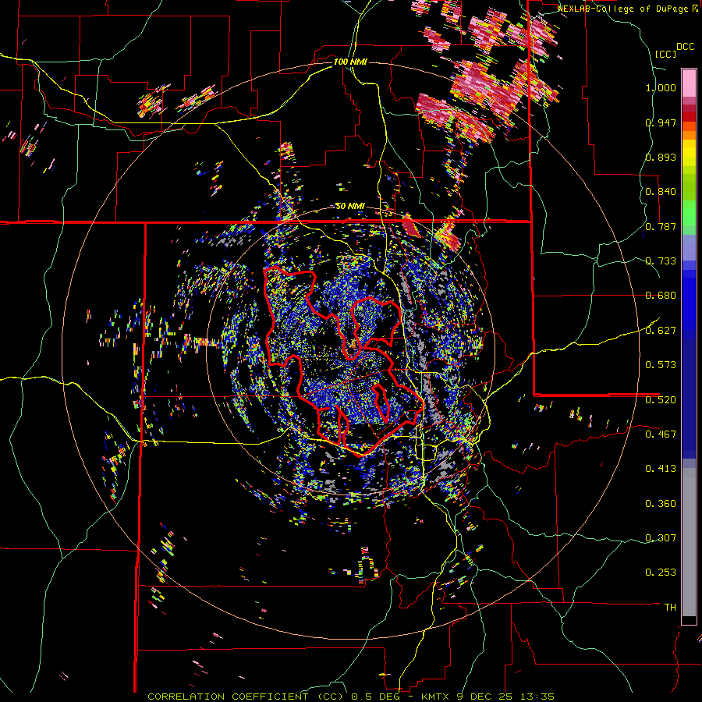702x702 pixels.
Task: Click the 0.627 legend value
Action: click(x=661, y=331)
